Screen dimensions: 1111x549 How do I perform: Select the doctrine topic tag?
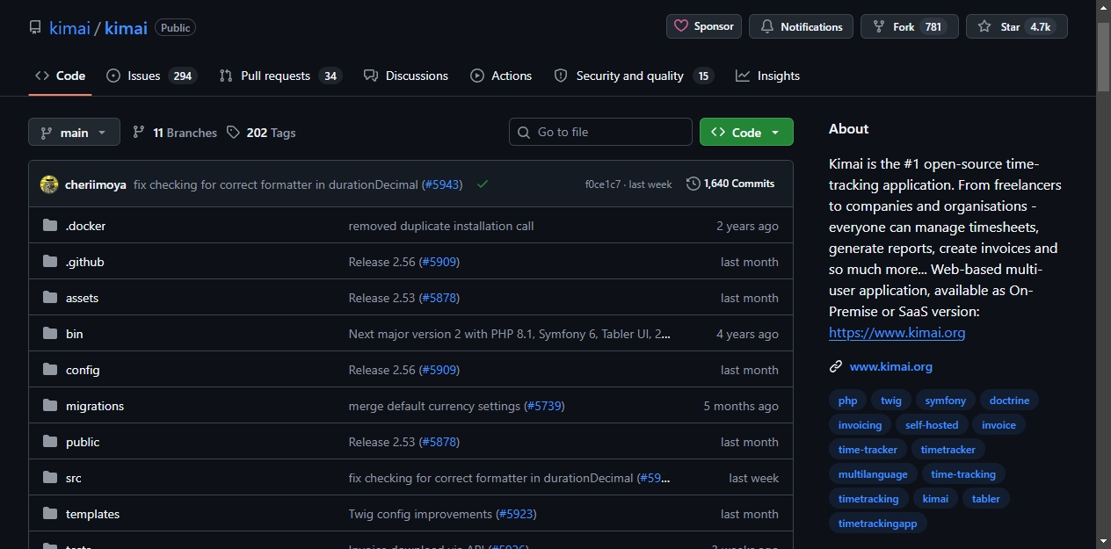tap(1009, 401)
